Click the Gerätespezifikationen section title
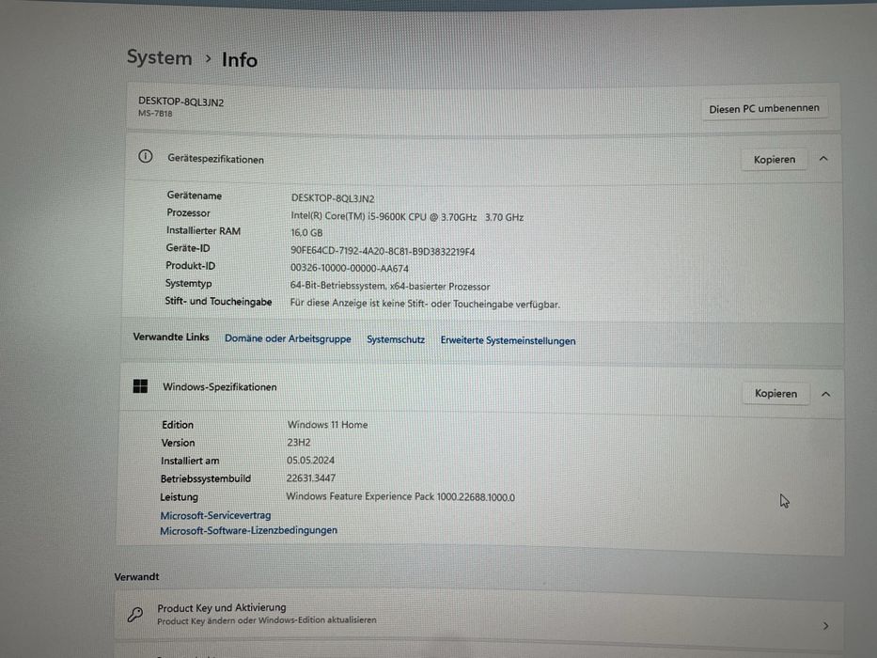Viewport: 877px width, 658px height. pos(215,159)
